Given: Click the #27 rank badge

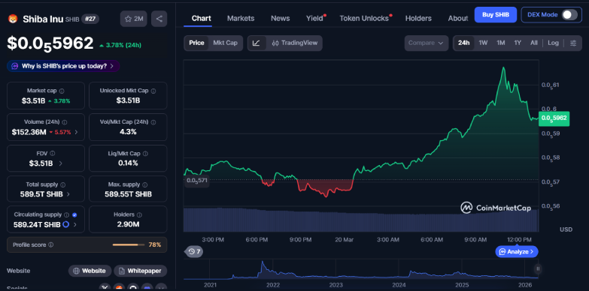Looking at the screenshot, I should pos(90,19).
